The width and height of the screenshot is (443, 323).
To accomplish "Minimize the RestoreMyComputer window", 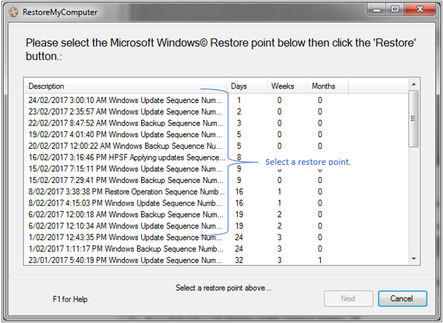I will click(377, 9).
